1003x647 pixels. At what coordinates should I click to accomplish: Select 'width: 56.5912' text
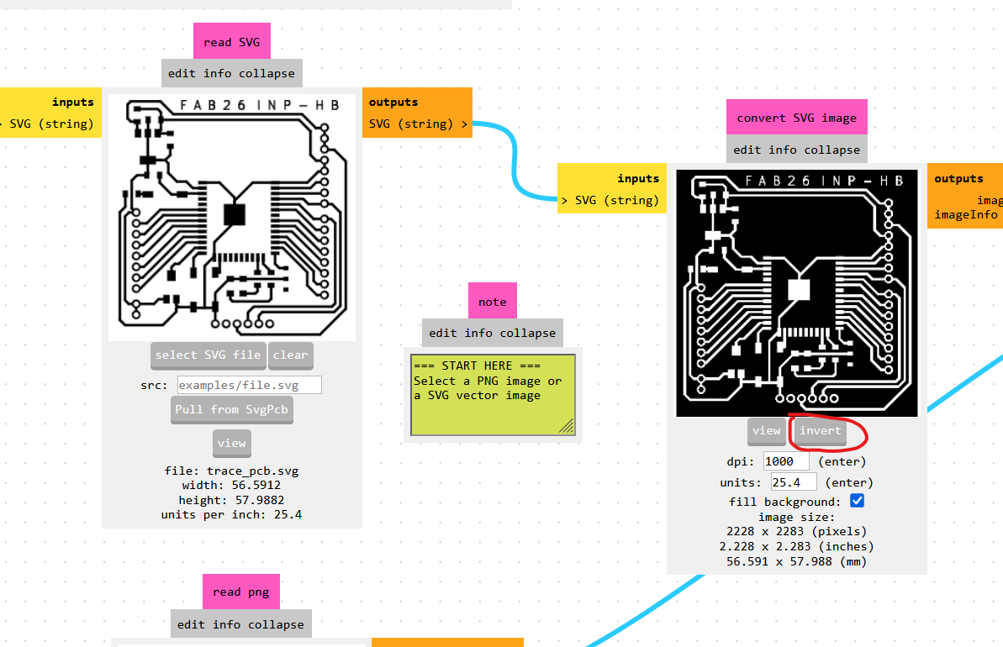coord(231,486)
